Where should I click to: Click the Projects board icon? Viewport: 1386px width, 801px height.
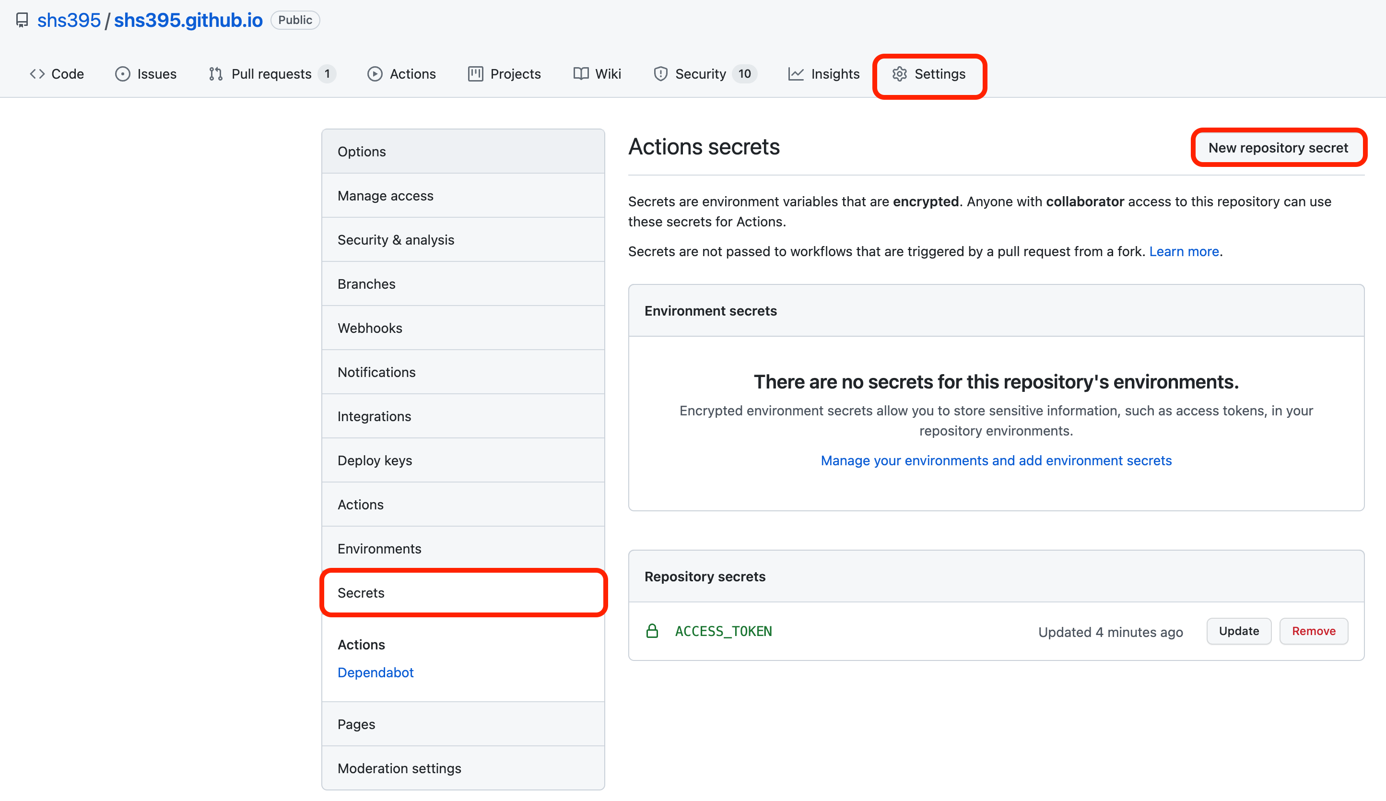point(475,74)
